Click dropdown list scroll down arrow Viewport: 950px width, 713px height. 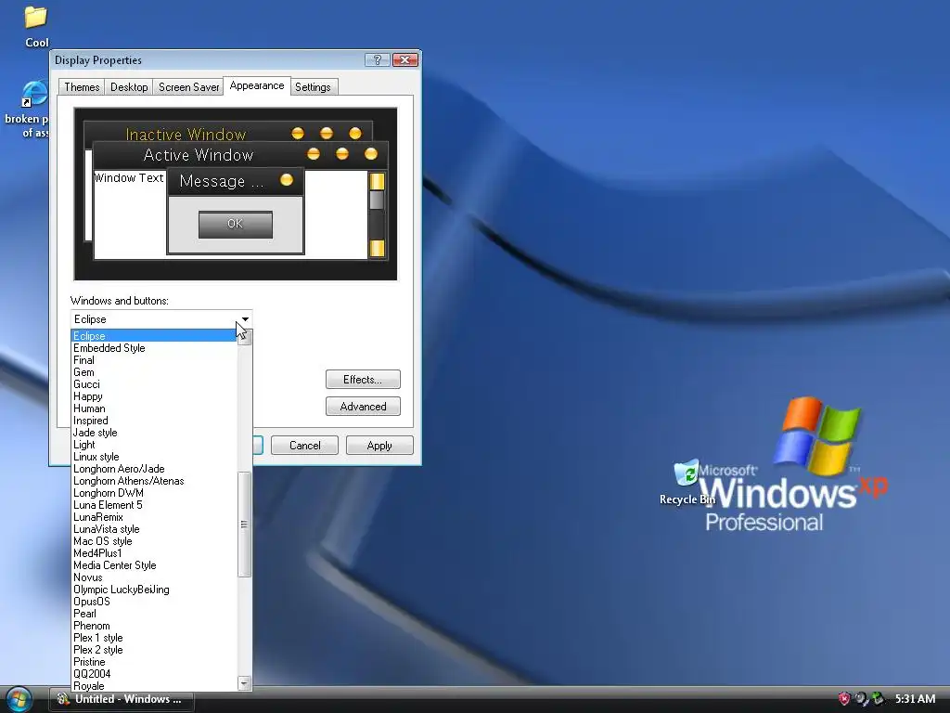[244, 683]
